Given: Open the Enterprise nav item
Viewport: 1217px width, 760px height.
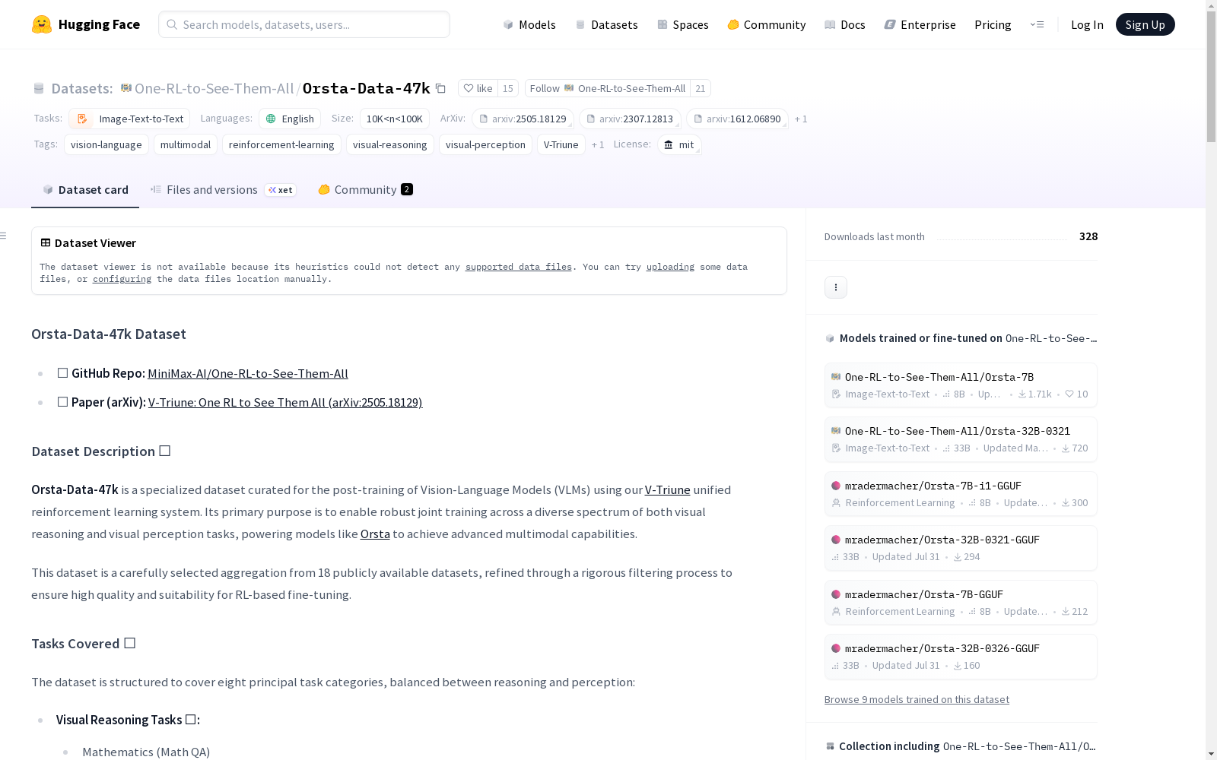Looking at the screenshot, I should [920, 24].
